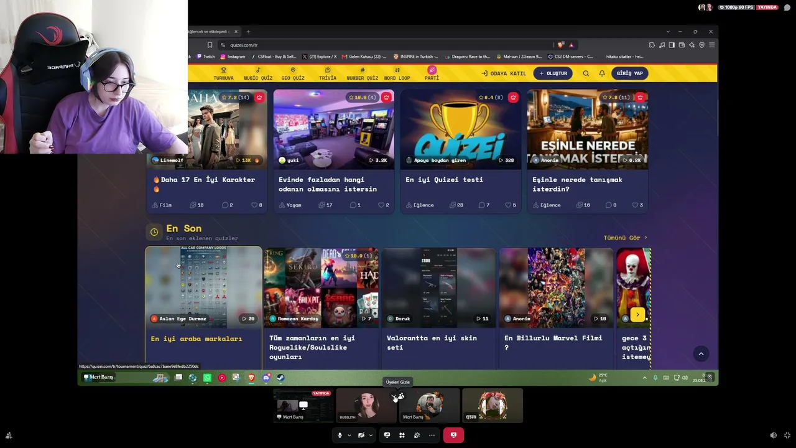Expand the microphone options arrow
The width and height of the screenshot is (796, 448).
click(349, 435)
